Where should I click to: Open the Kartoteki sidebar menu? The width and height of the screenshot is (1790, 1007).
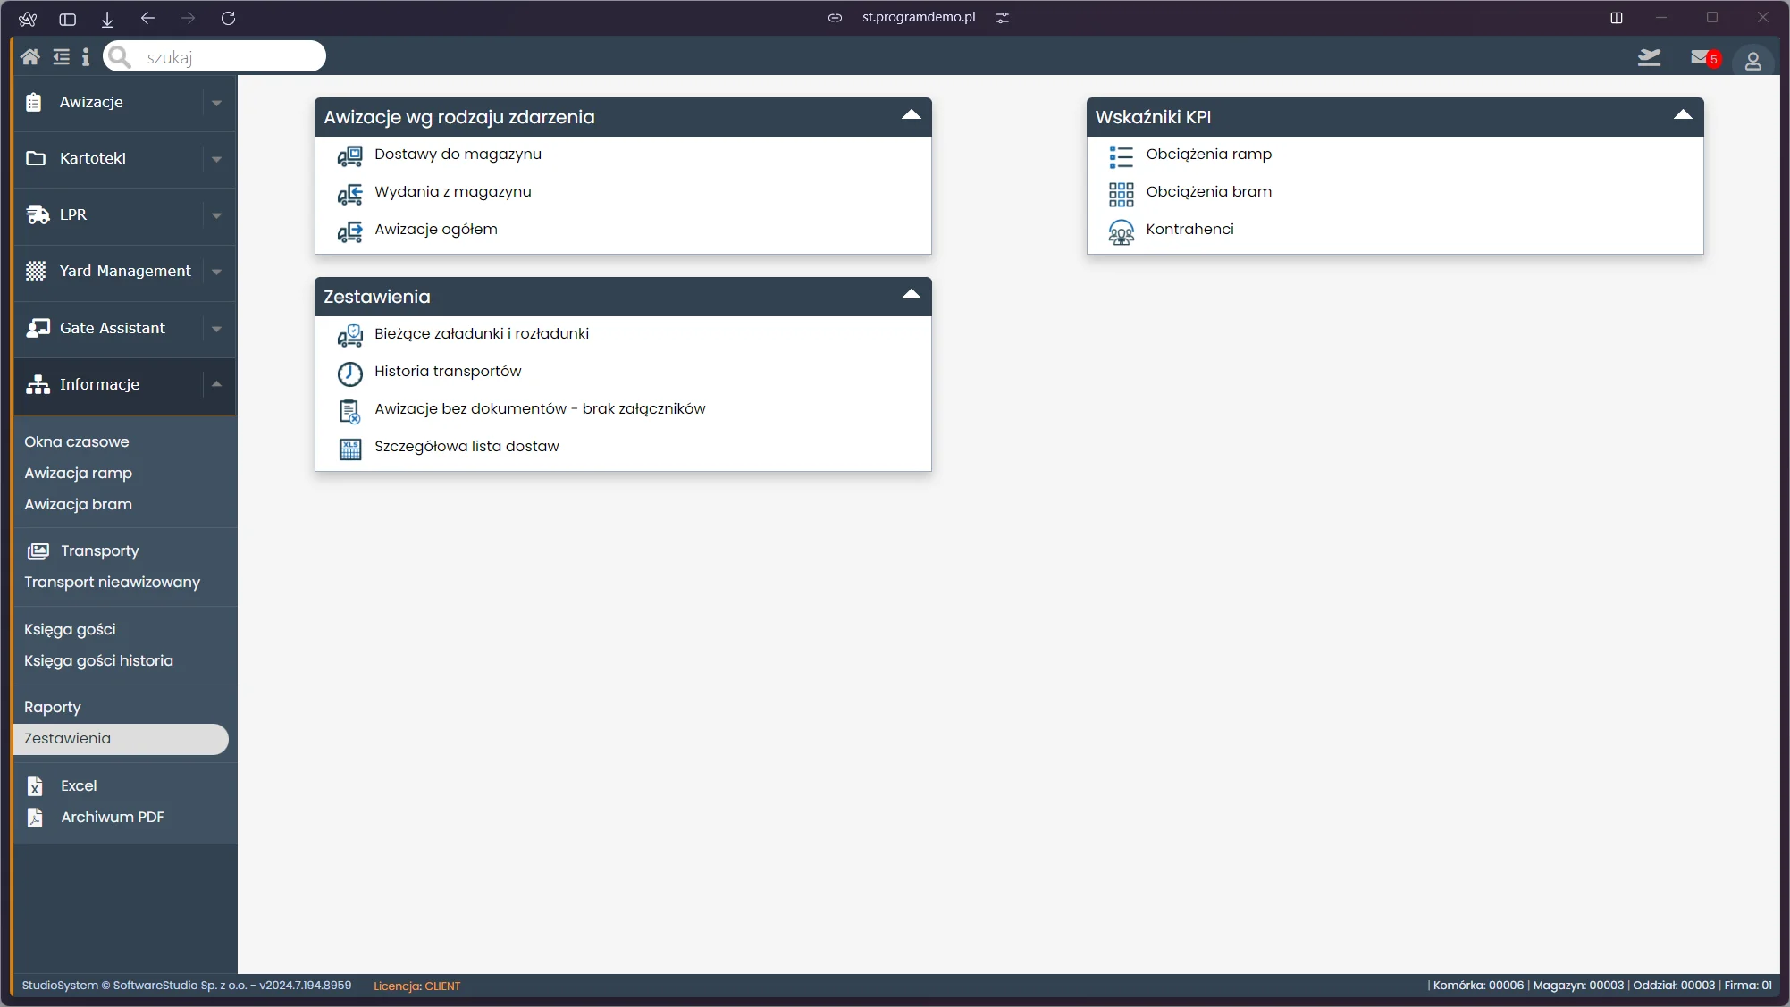[124, 159]
